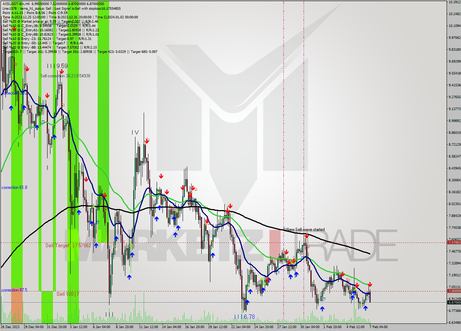Click the 'I I | 6.78' wave label

point(245,317)
